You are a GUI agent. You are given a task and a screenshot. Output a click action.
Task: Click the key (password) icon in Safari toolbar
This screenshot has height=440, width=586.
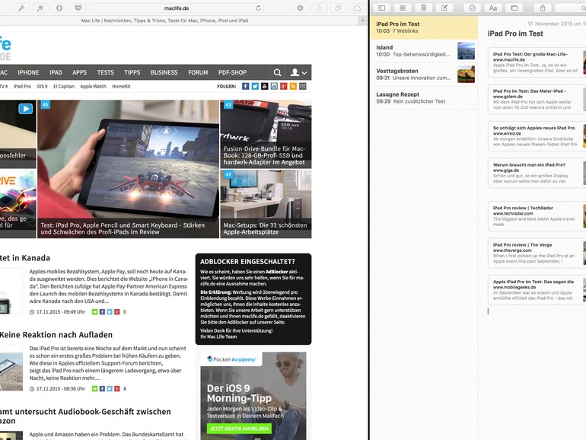pos(21,8)
